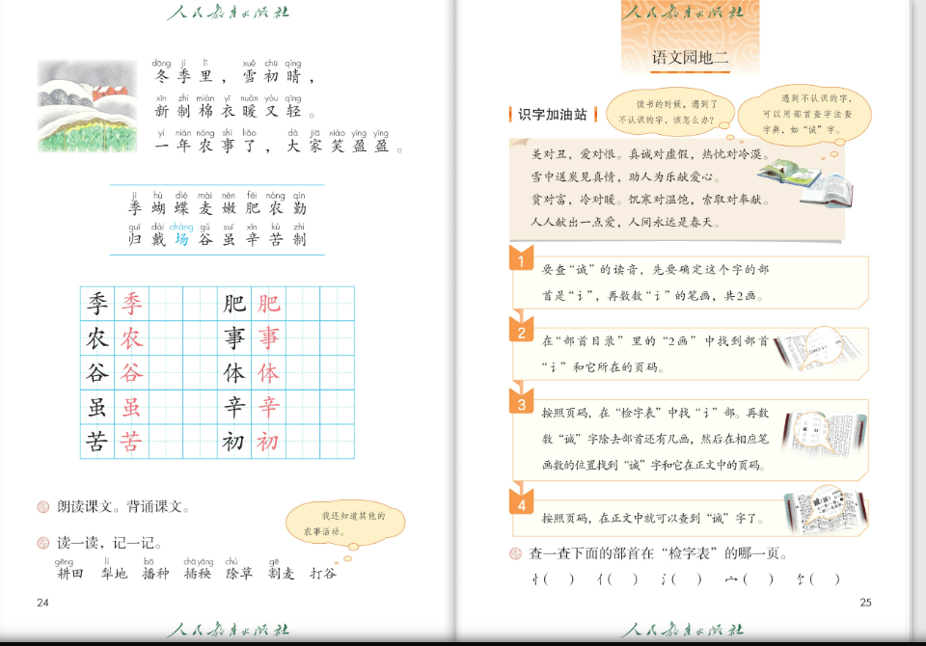Click the bubble 我还知道其他的农事活动
The width and height of the screenshot is (926, 646).
[x=345, y=524]
